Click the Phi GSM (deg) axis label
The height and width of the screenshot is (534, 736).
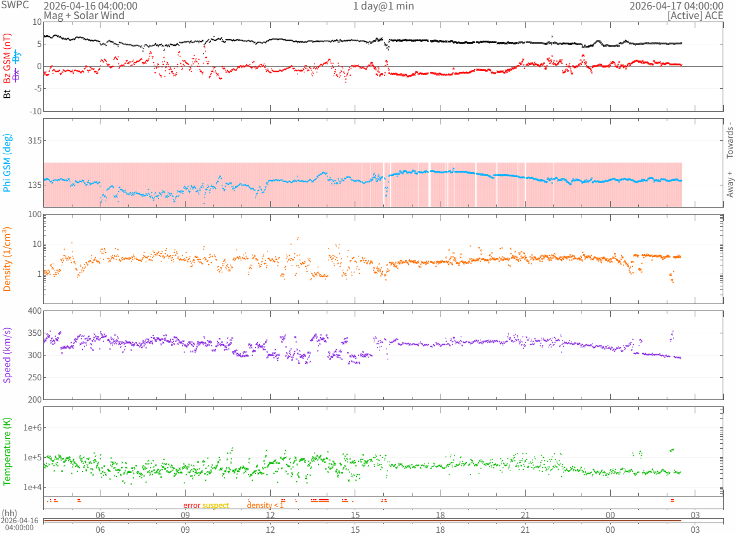(x=8, y=162)
